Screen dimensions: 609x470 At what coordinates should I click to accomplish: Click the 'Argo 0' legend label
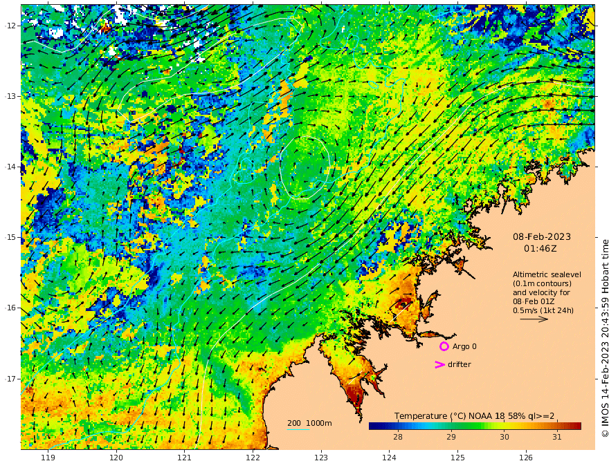click(x=464, y=346)
